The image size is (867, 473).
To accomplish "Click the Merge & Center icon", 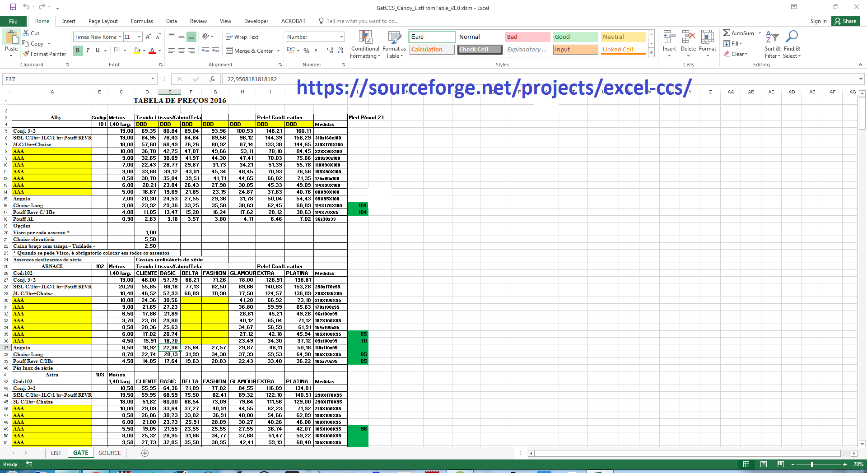I will 229,51.
